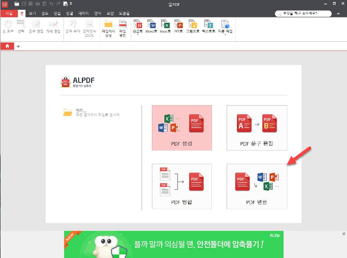Convert PDF to image (그림으로)
The width and height of the screenshot is (347, 258).
(192, 27)
